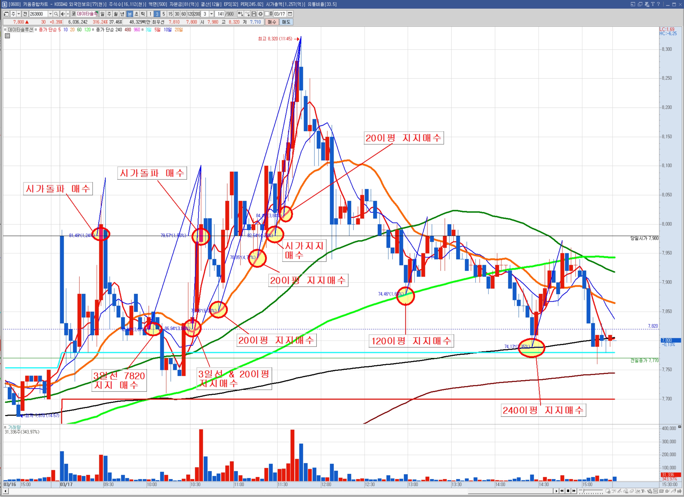Screen dimensions: 684x497
Task: Click the blue 매도 sell button
Action: pos(286,22)
